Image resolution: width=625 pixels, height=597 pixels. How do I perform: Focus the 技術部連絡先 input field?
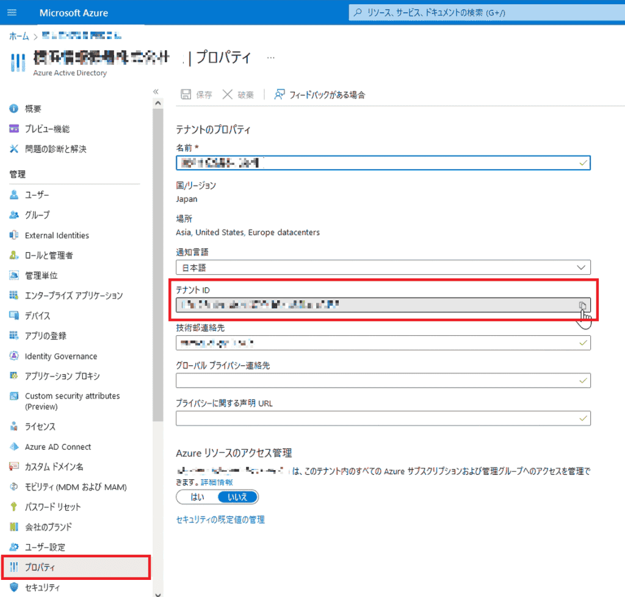383,342
